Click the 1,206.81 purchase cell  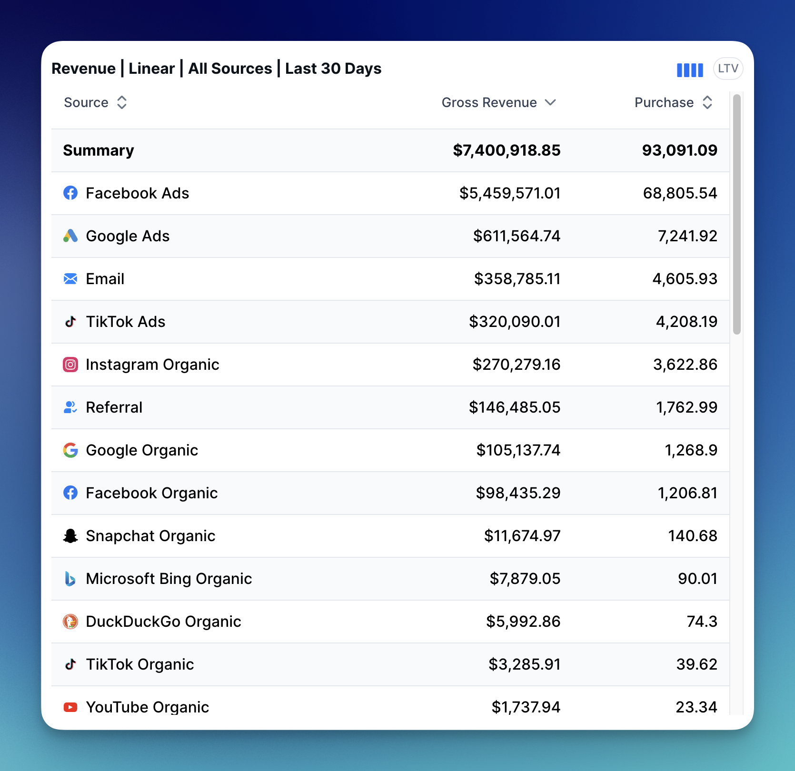coord(687,493)
